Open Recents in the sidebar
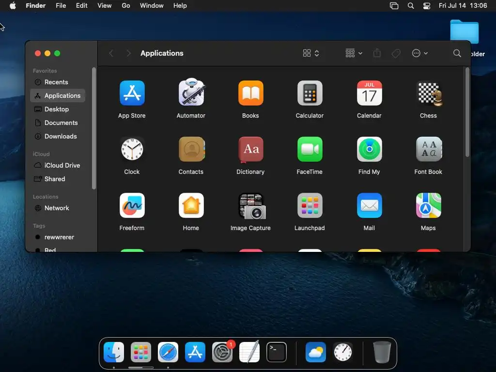Screen dimensions: 496x372 click(58, 82)
